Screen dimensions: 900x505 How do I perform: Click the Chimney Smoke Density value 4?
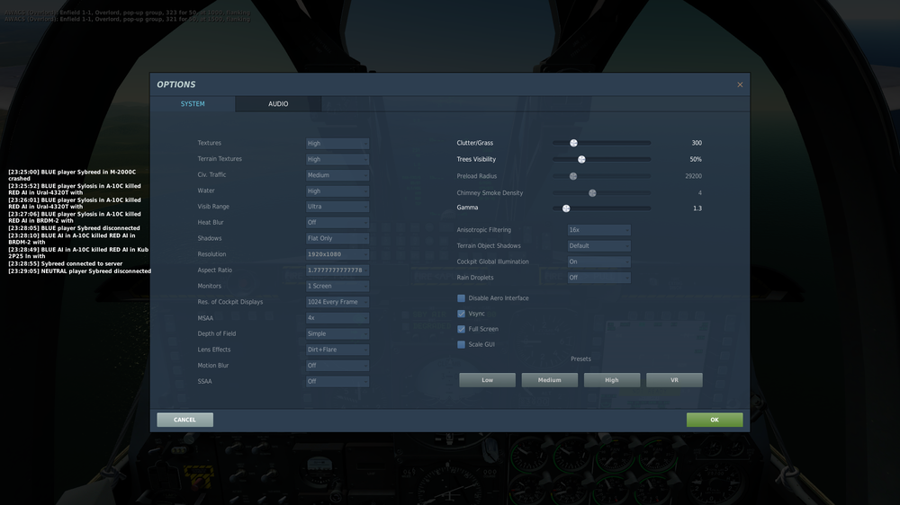point(699,193)
